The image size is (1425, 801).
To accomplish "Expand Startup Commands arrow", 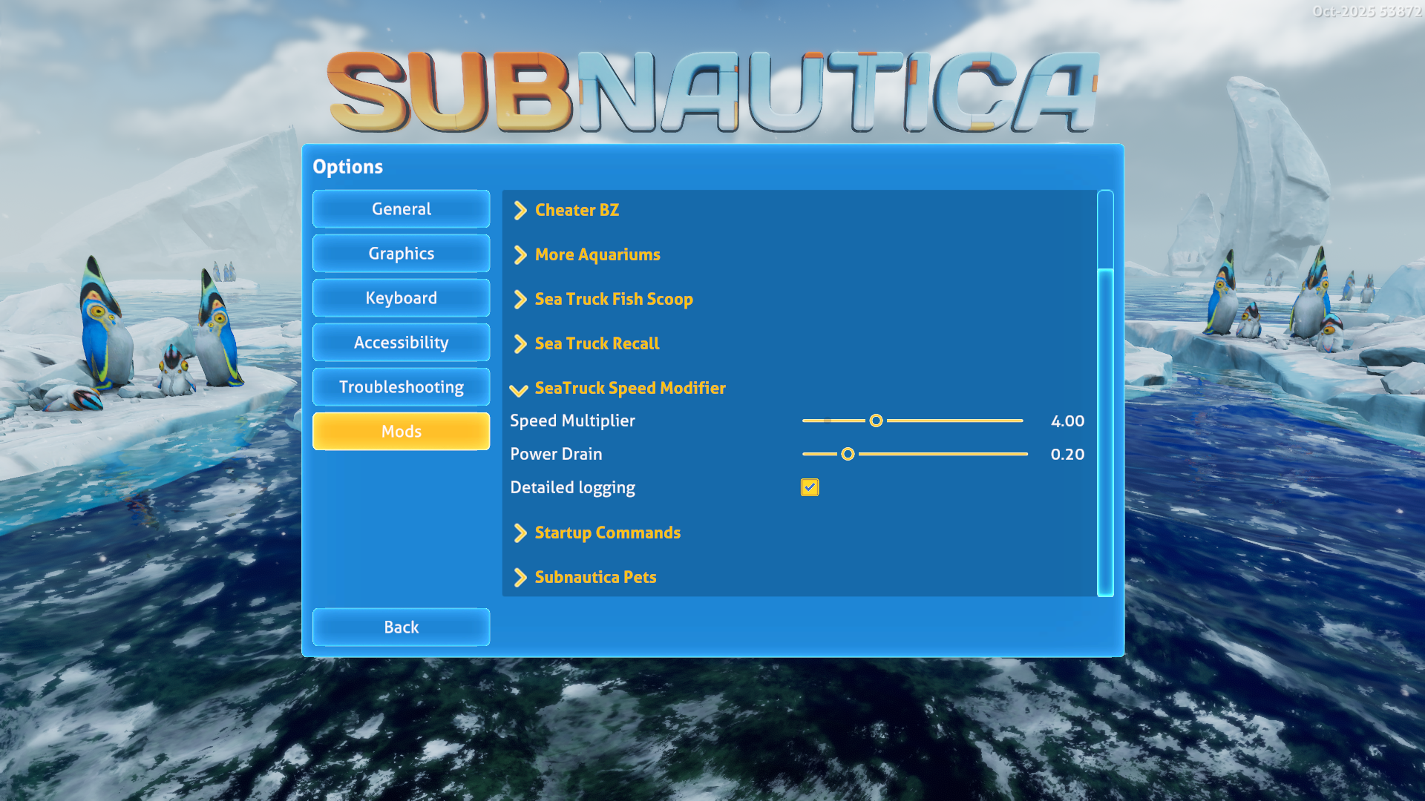I will [x=520, y=533].
